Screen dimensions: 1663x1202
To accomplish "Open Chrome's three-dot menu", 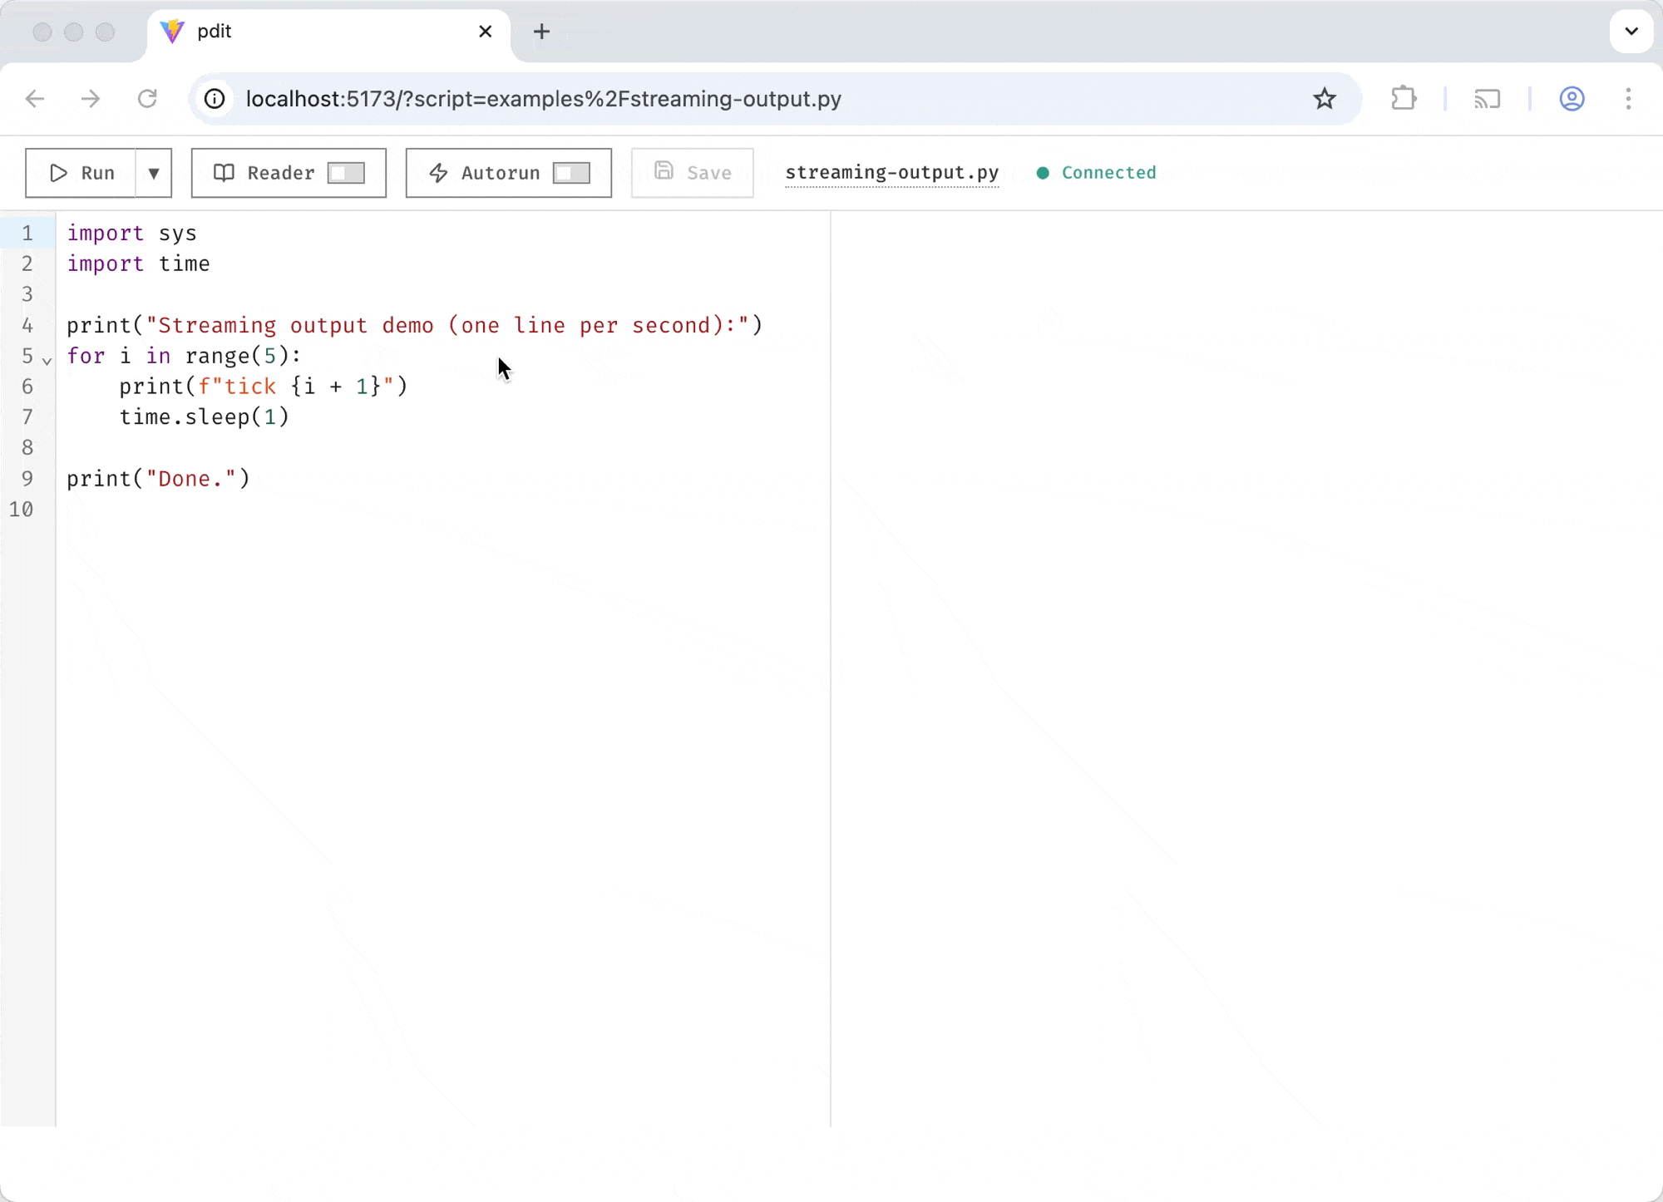I will (x=1628, y=99).
